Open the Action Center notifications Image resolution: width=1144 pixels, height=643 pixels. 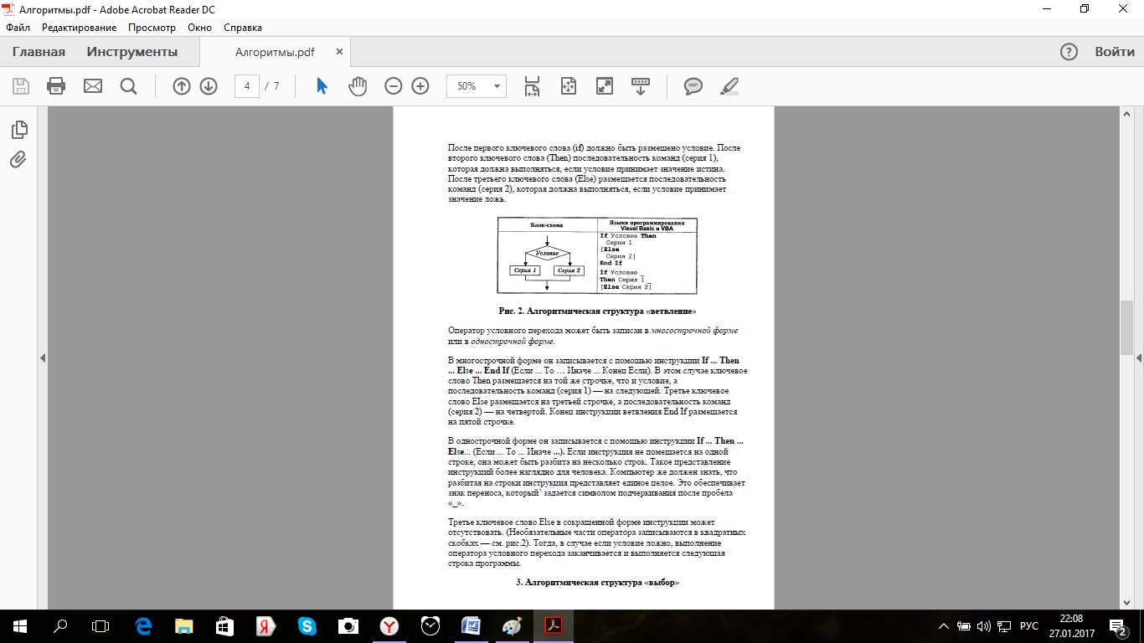pyautogui.click(x=1120, y=626)
